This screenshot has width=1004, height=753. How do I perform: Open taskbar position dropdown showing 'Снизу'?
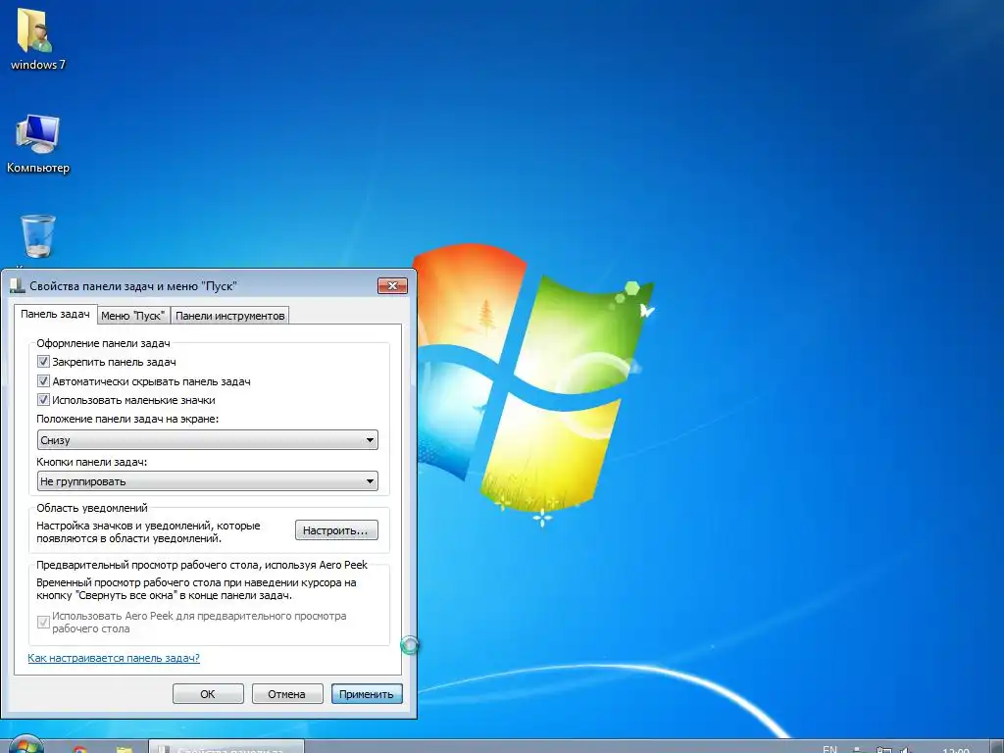[208, 440]
